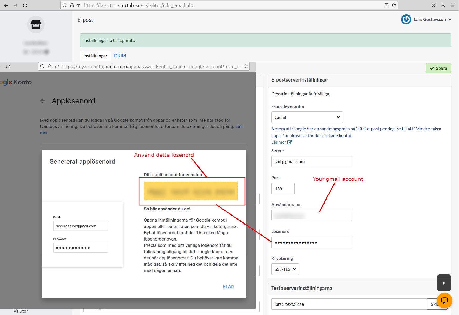Click the browser back arrow
The image size is (459, 315).
pos(6,5)
